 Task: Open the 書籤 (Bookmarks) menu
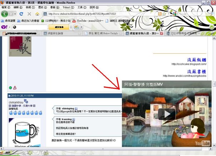tap(55, 7)
